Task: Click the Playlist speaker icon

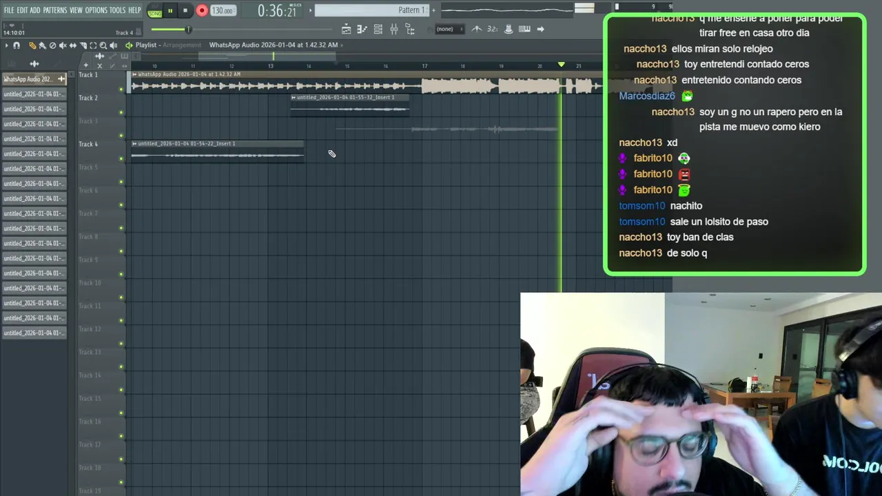Action: pos(129,45)
